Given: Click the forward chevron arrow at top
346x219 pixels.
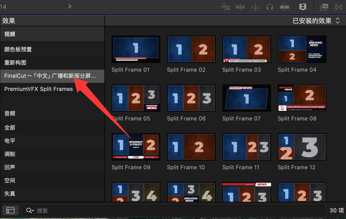Looking at the screenshot, I should 70,6.
